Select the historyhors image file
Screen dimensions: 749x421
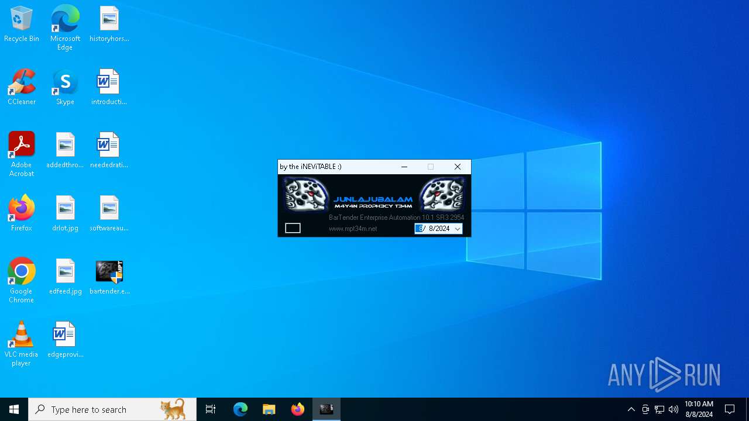(x=109, y=25)
